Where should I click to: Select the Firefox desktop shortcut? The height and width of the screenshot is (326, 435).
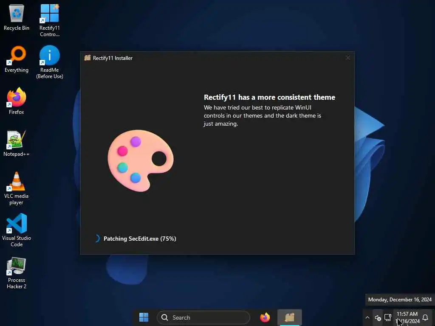(x=17, y=101)
